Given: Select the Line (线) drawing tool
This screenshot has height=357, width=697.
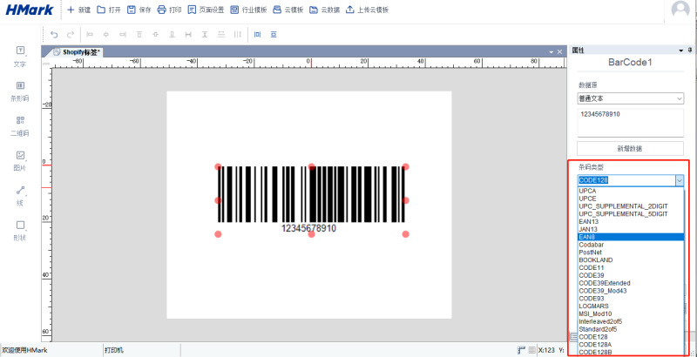Looking at the screenshot, I should pos(20,195).
